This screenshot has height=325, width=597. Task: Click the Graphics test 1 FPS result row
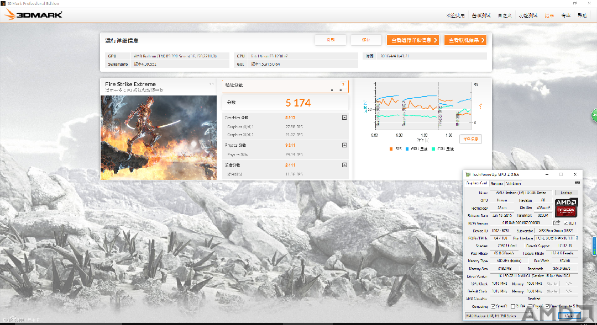click(285, 127)
